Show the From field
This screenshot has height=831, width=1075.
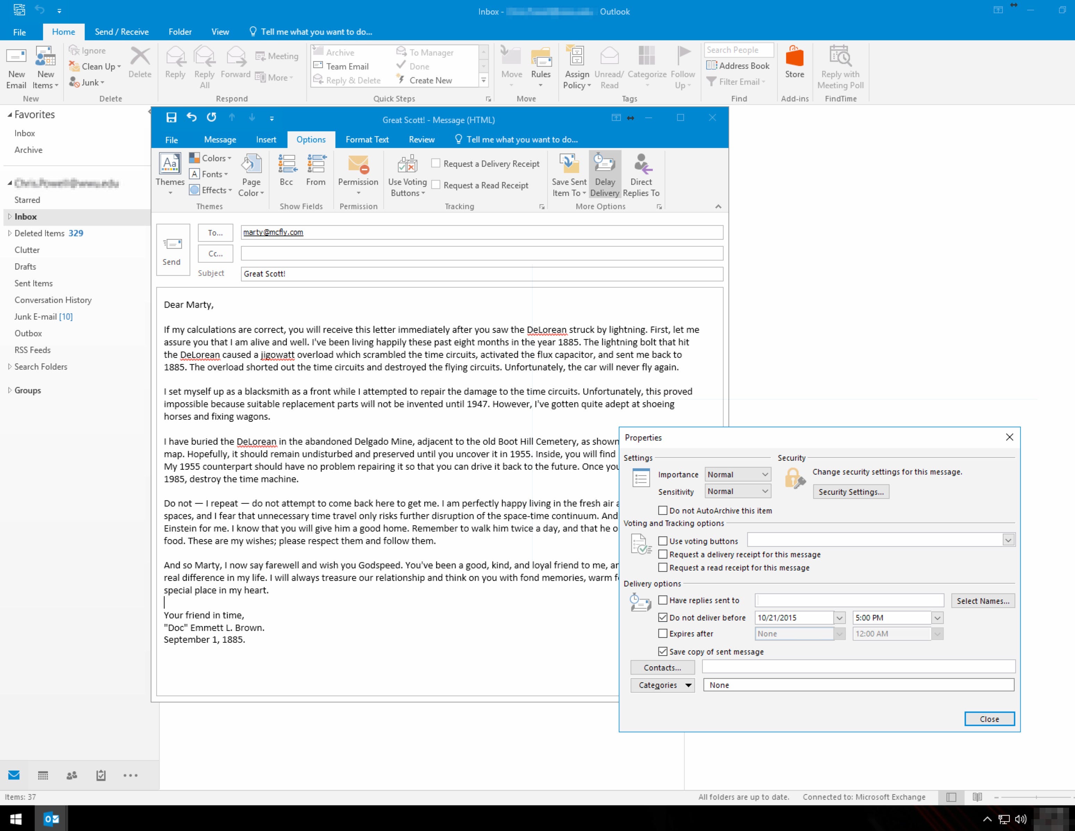316,170
